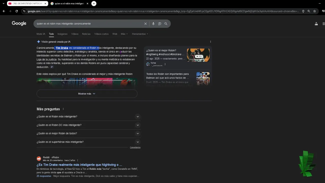This screenshot has width=325, height=183.
Task: Expand ¿Quién es el Robin más inteligente?
Action: point(88,117)
